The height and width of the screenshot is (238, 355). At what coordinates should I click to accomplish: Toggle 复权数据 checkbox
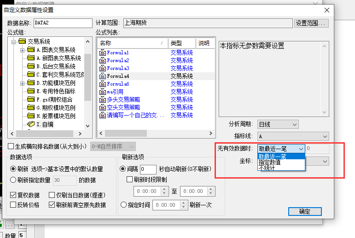[13, 195]
